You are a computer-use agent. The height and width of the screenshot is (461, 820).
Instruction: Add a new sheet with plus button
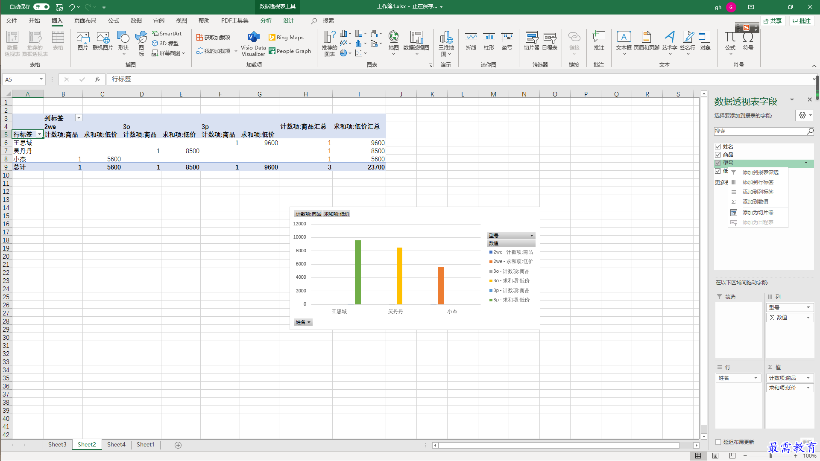178,445
